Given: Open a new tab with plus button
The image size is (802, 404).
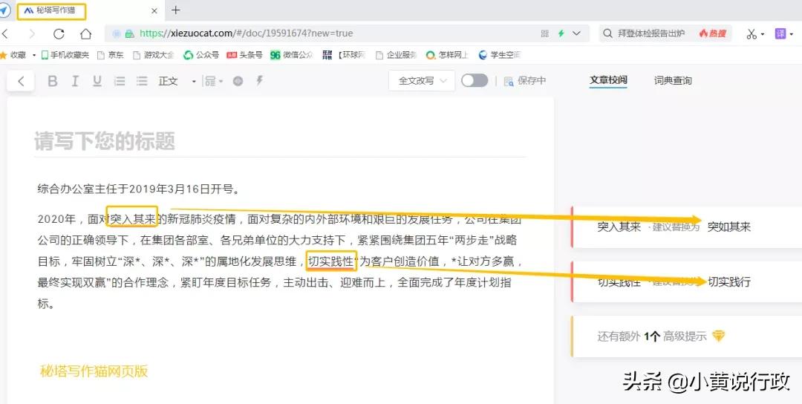Looking at the screenshot, I should pyautogui.click(x=175, y=10).
